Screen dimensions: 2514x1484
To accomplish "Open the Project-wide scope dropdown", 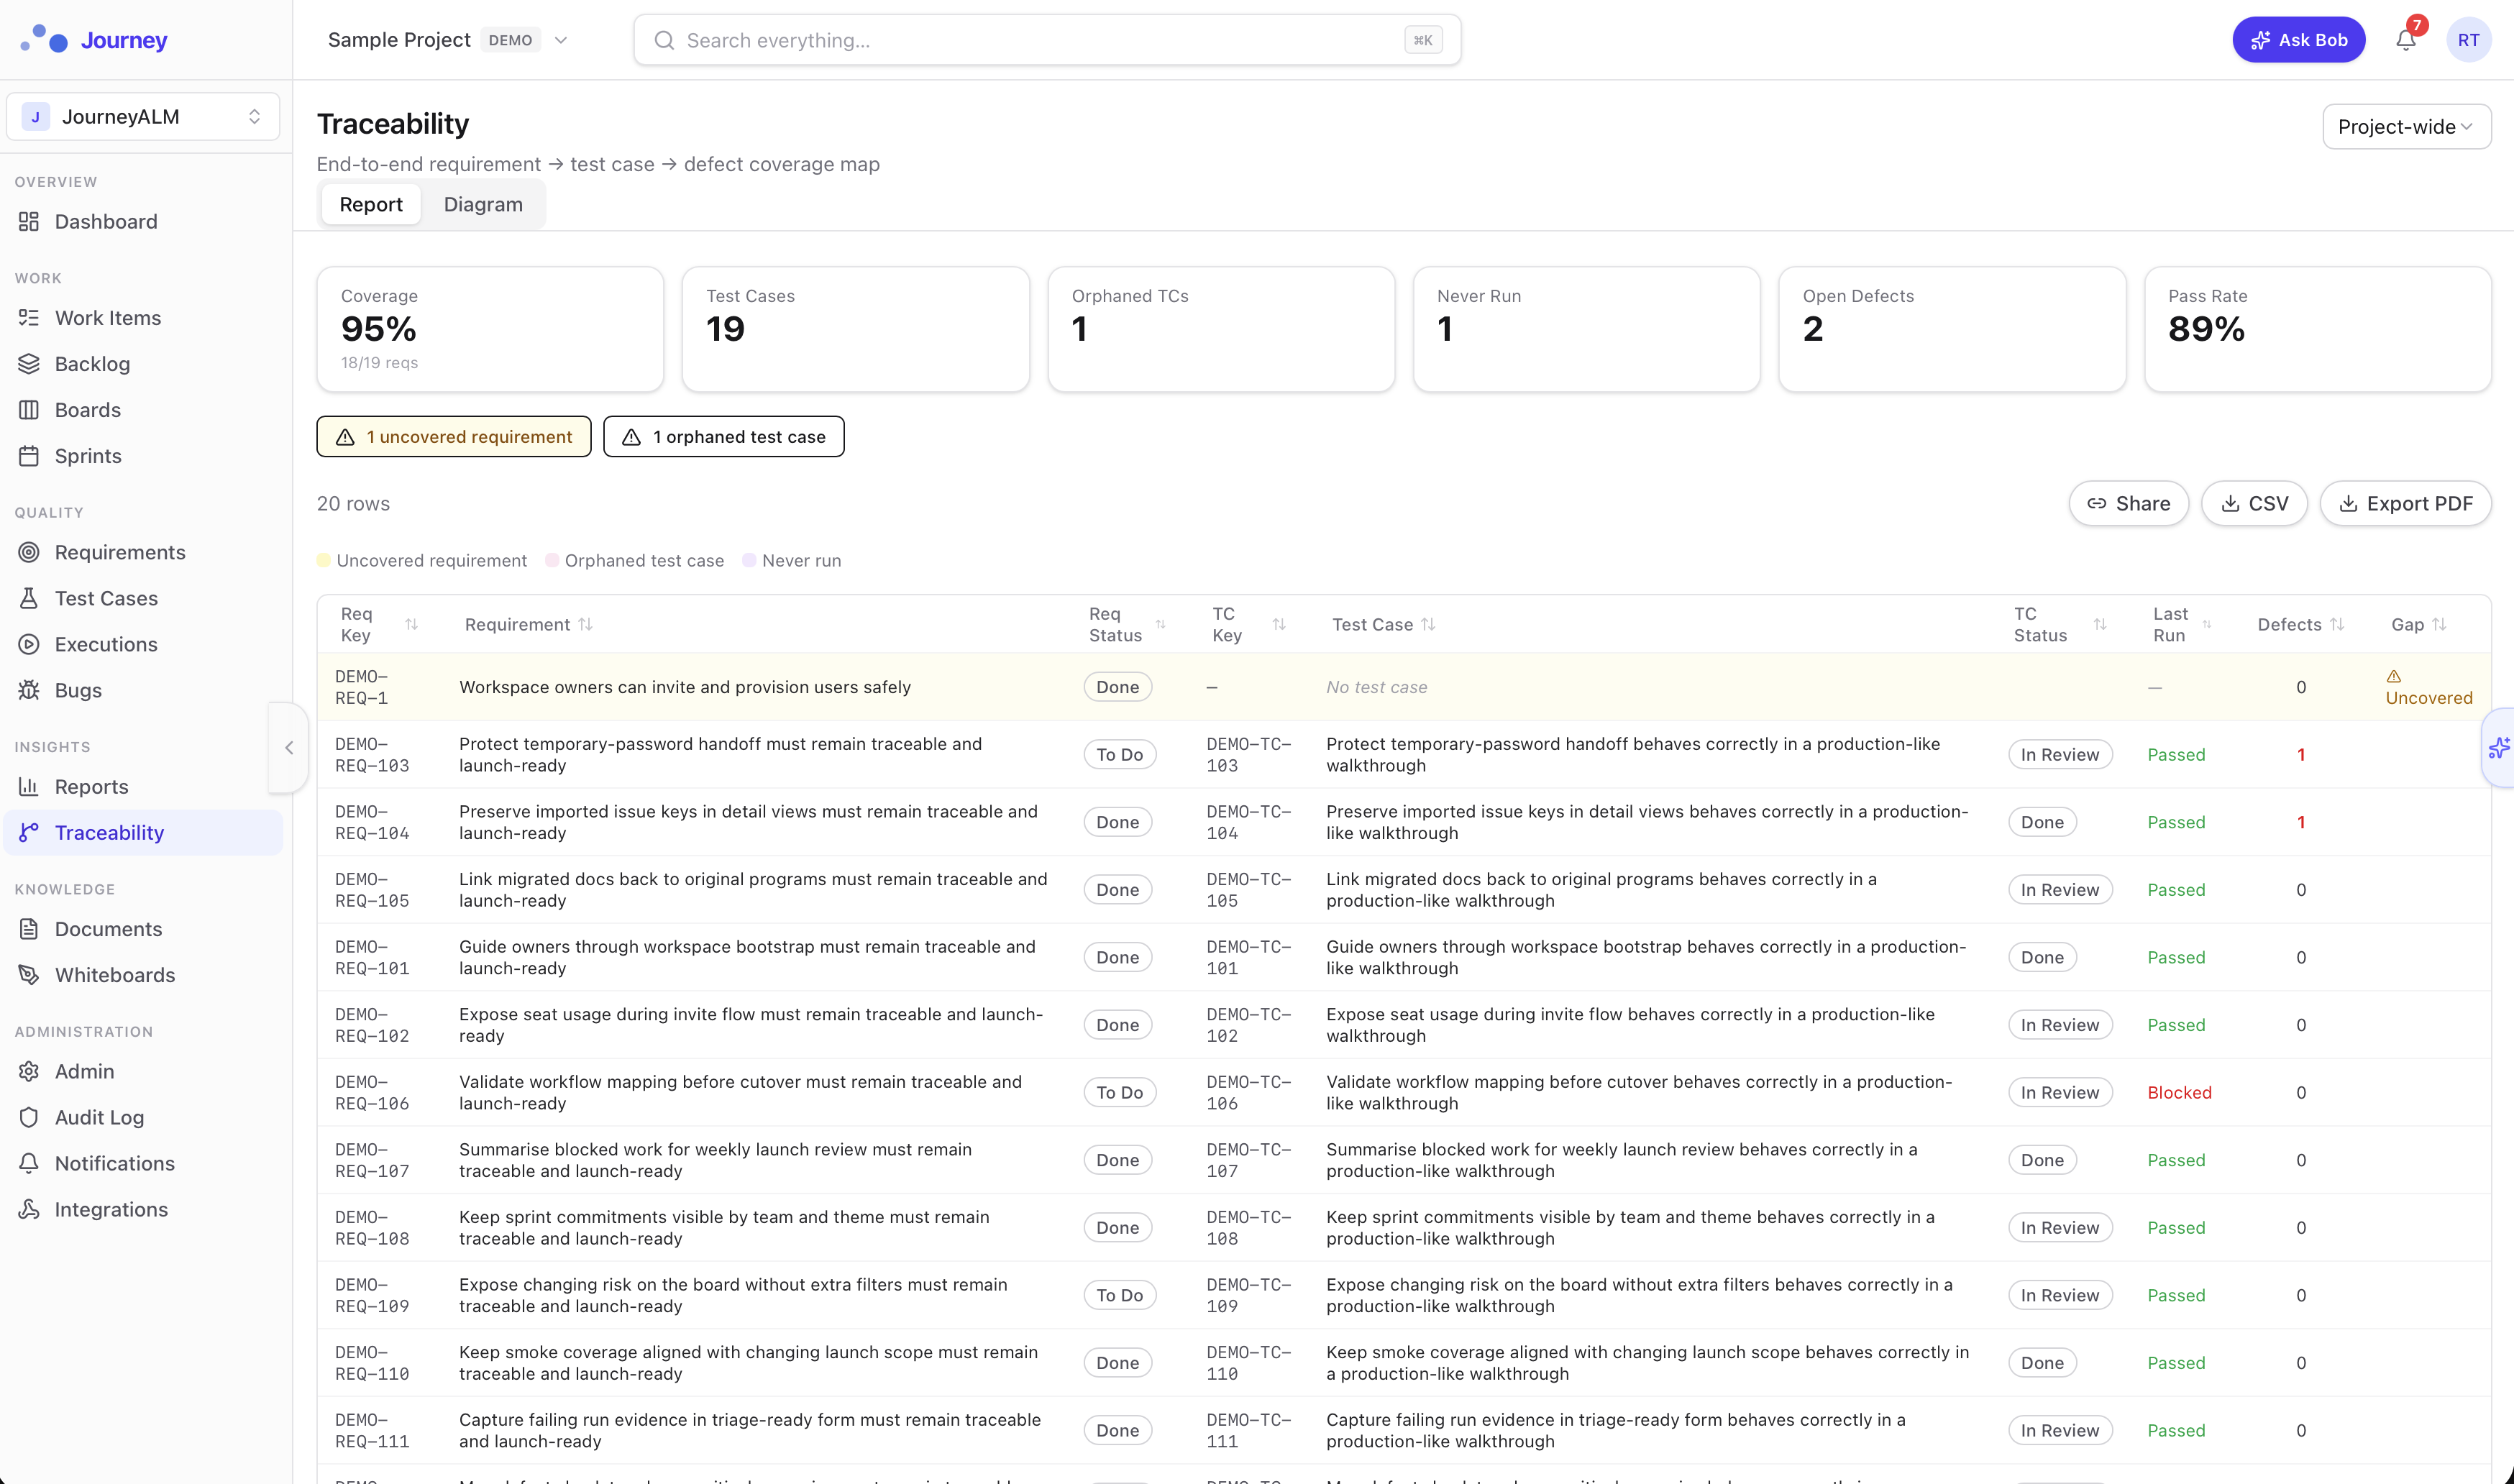I will tap(2405, 127).
